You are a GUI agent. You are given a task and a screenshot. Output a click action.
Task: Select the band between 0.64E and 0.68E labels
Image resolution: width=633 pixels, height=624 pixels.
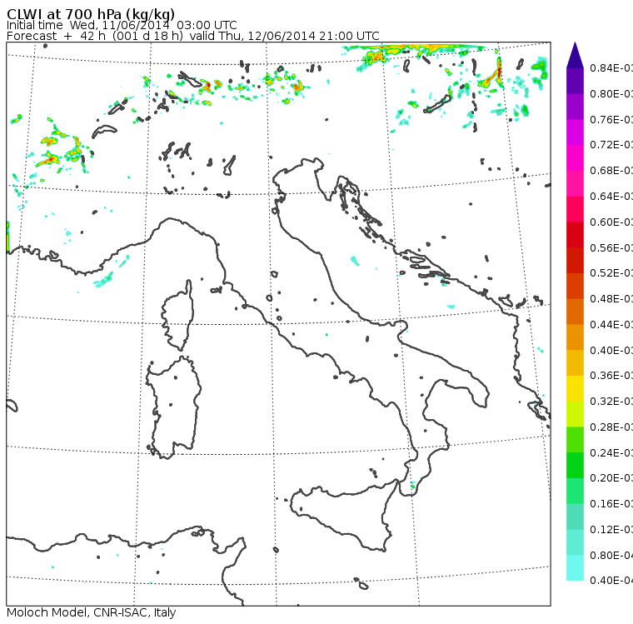(x=575, y=183)
